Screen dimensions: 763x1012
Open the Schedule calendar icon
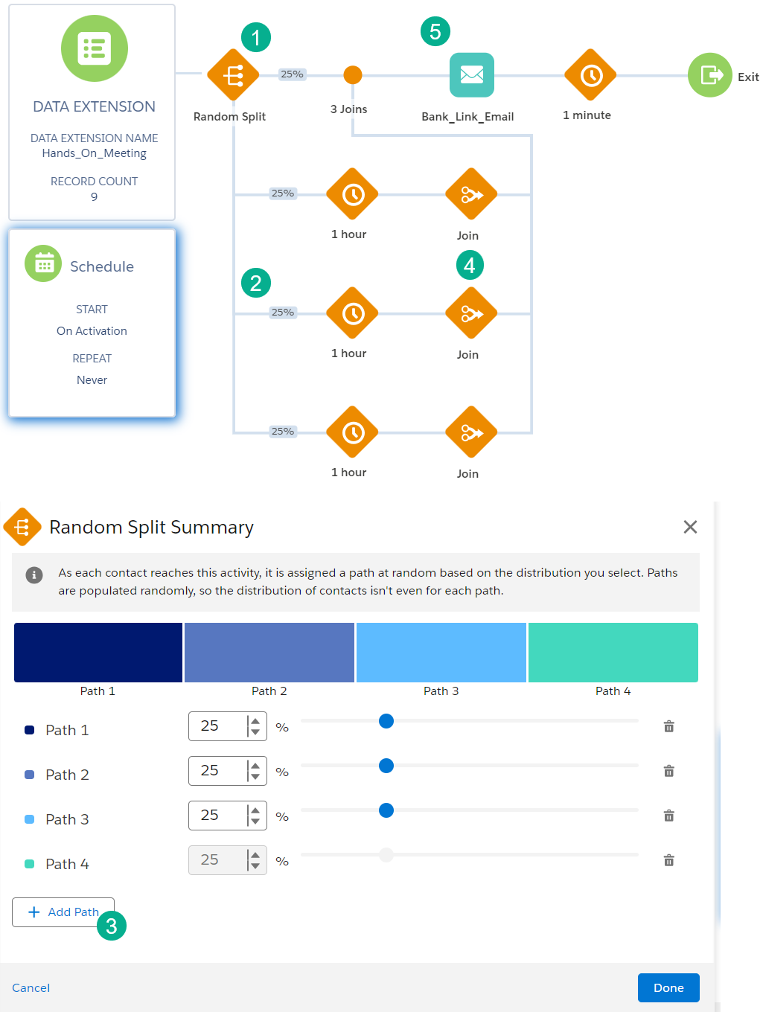pyautogui.click(x=42, y=263)
